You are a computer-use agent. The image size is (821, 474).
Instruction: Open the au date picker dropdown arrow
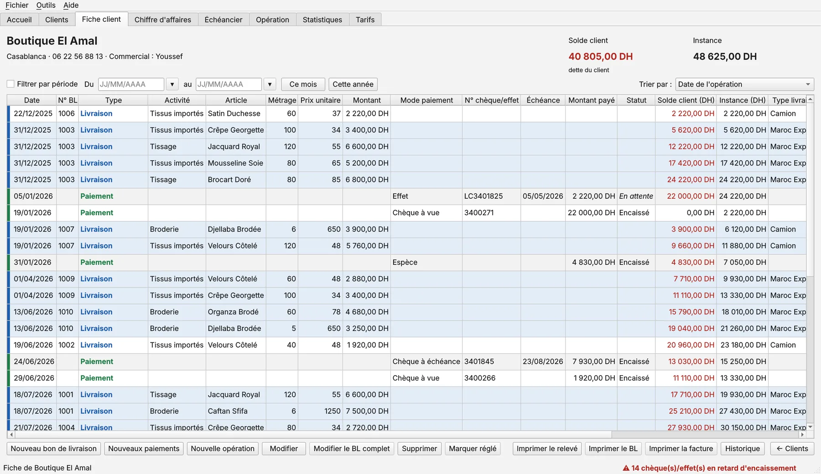click(270, 84)
